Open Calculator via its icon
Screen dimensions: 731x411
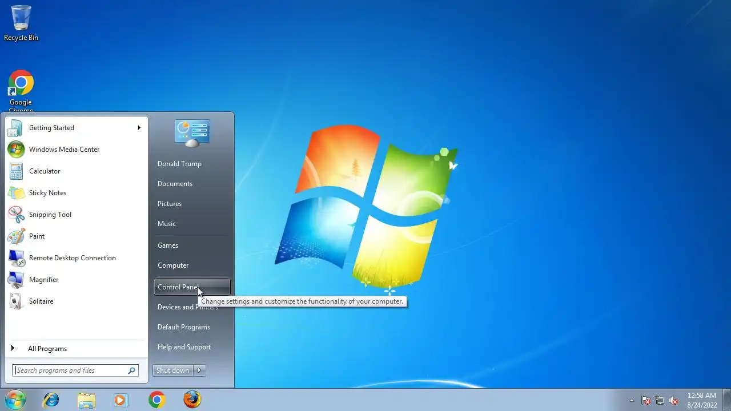(x=16, y=171)
